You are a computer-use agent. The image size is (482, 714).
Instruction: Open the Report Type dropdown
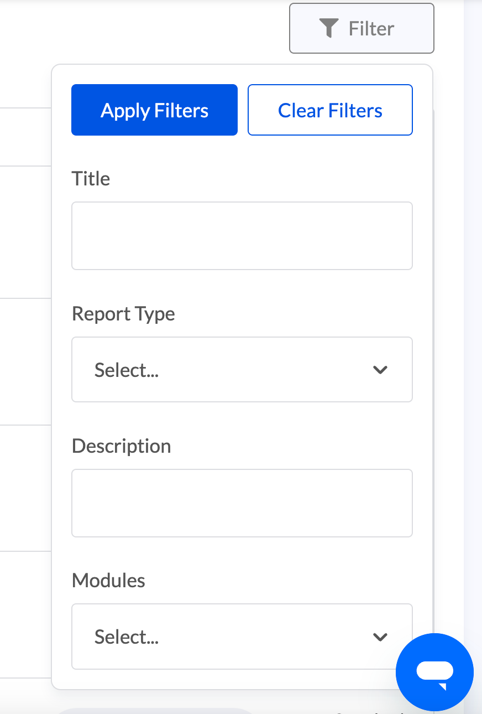click(x=242, y=370)
